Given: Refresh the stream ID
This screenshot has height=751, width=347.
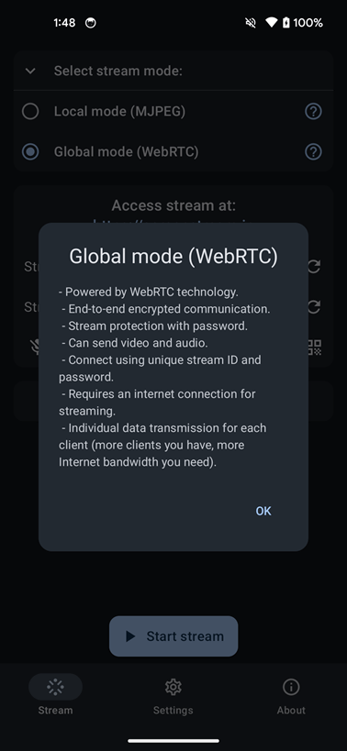Looking at the screenshot, I should click(x=314, y=266).
